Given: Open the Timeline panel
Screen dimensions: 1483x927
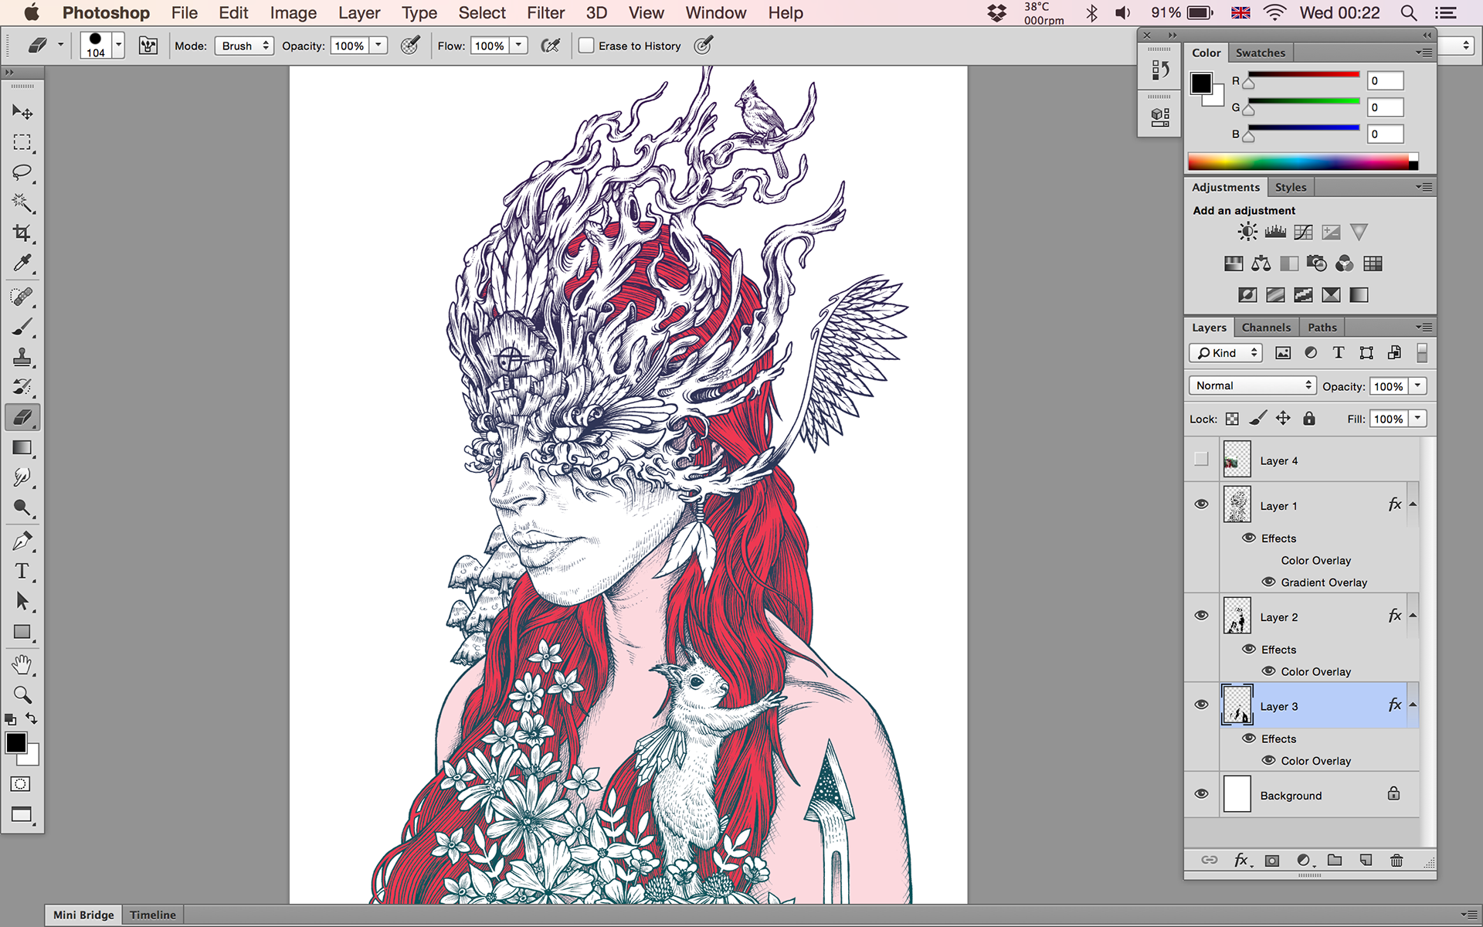Looking at the screenshot, I should click(153, 915).
